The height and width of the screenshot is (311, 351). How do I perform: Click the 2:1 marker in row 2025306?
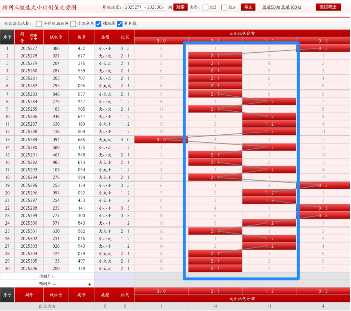click(215, 268)
